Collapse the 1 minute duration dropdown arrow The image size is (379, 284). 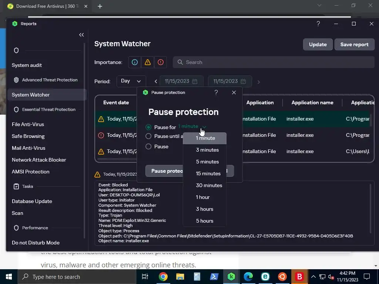pos(204,127)
